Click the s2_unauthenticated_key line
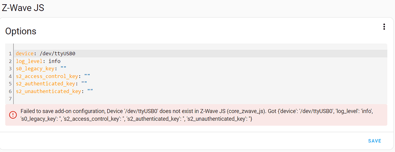Image resolution: width=395 pixels, height=152 pixels. pyautogui.click(x=201, y=91)
